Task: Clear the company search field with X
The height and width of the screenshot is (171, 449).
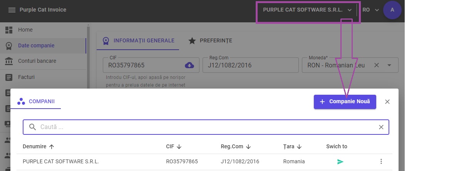Action: [381, 127]
